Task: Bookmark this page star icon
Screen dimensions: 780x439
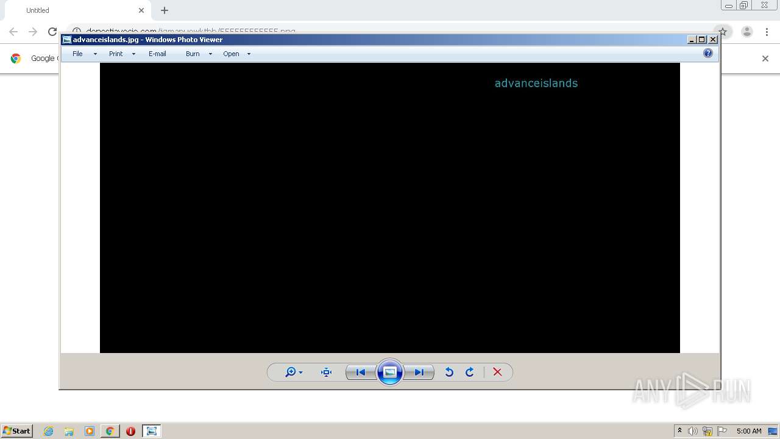Action: pos(723,32)
